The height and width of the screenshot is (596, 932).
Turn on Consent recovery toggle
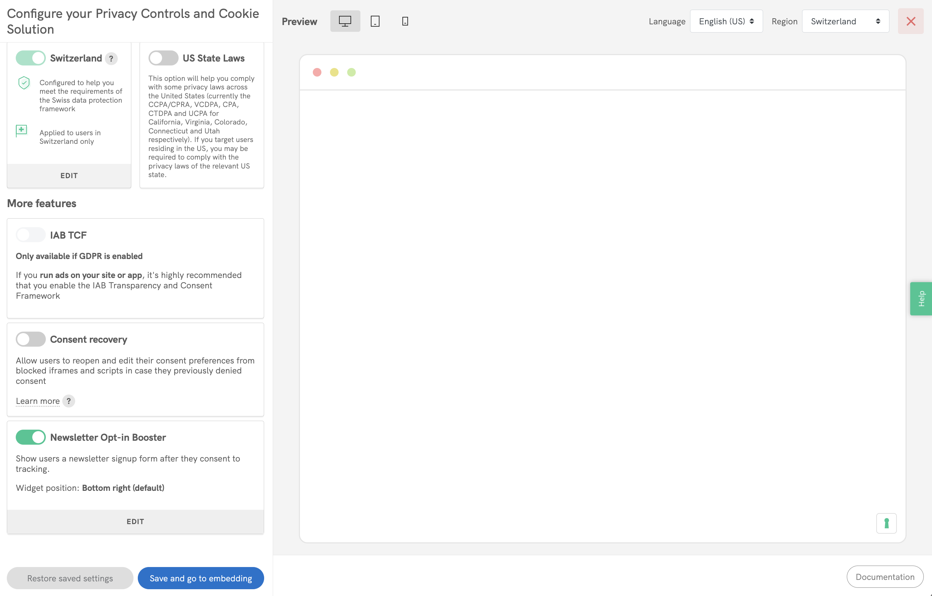point(30,339)
